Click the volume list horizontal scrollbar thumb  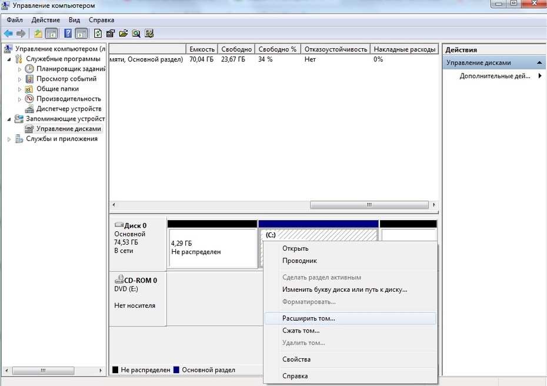coord(369,205)
